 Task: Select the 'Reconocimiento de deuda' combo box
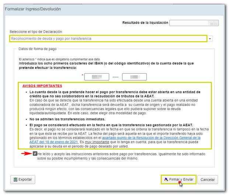pos(108,39)
